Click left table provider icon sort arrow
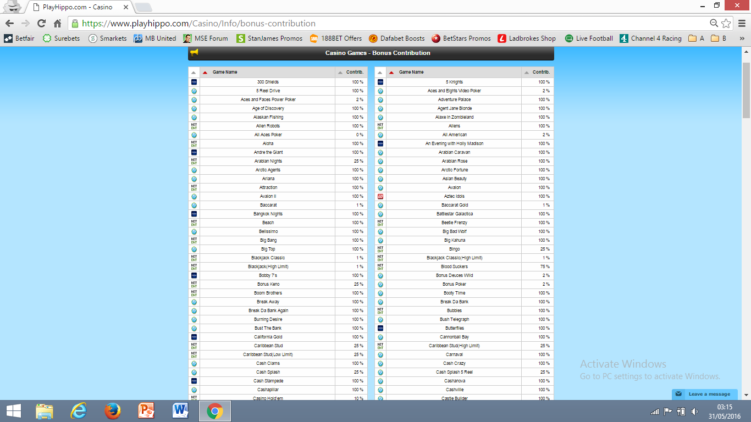Screen dimensions: 751x422 coord(194,73)
